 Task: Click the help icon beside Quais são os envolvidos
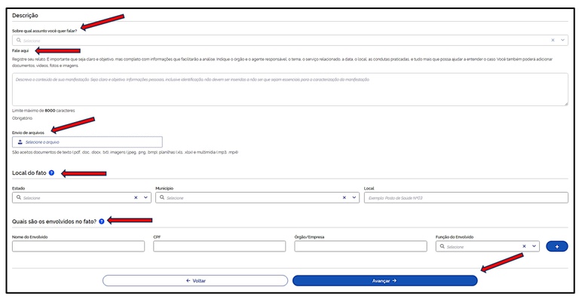[102, 221]
